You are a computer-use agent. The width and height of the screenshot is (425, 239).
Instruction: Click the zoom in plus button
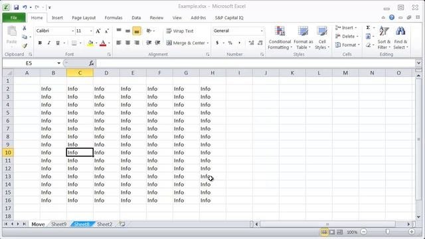[x=412, y=232]
